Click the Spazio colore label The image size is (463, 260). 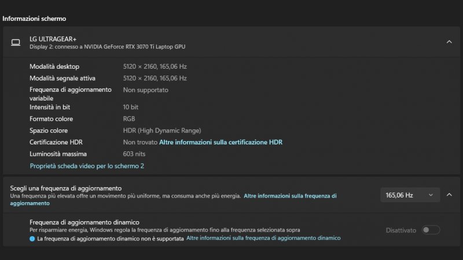[49, 131]
